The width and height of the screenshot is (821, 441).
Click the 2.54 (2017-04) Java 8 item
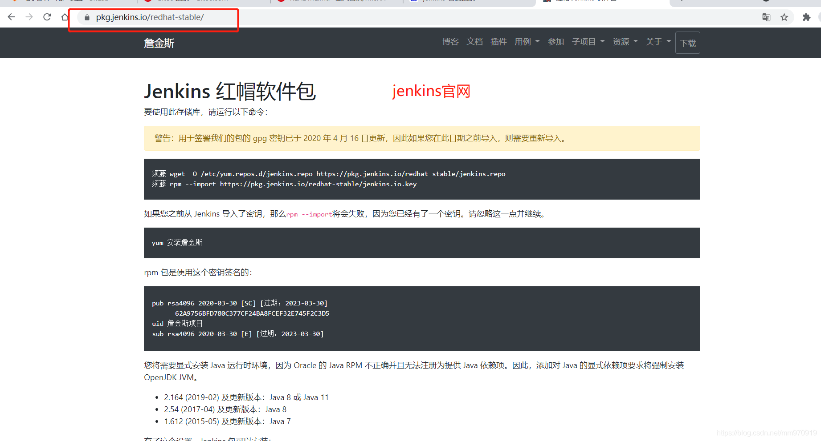tap(225, 409)
